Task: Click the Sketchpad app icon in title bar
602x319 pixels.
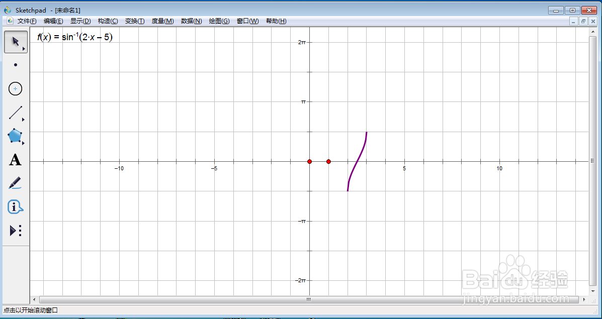Action: point(8,11)
